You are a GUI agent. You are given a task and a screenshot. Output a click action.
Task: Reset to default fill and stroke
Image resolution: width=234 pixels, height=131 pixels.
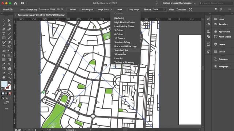[x=2, y=89]
